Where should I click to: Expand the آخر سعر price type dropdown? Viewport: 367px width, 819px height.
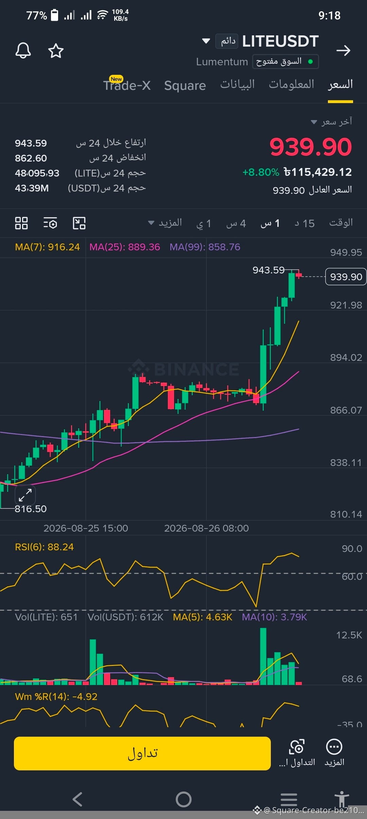click(x=331, y=122)
